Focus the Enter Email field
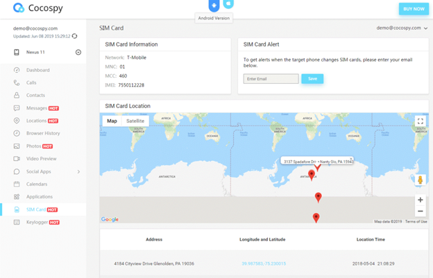 [271, 78]
